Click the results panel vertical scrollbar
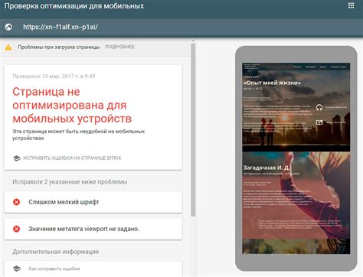This screenshot has width=363, height=277. click(x=193, y=130)
